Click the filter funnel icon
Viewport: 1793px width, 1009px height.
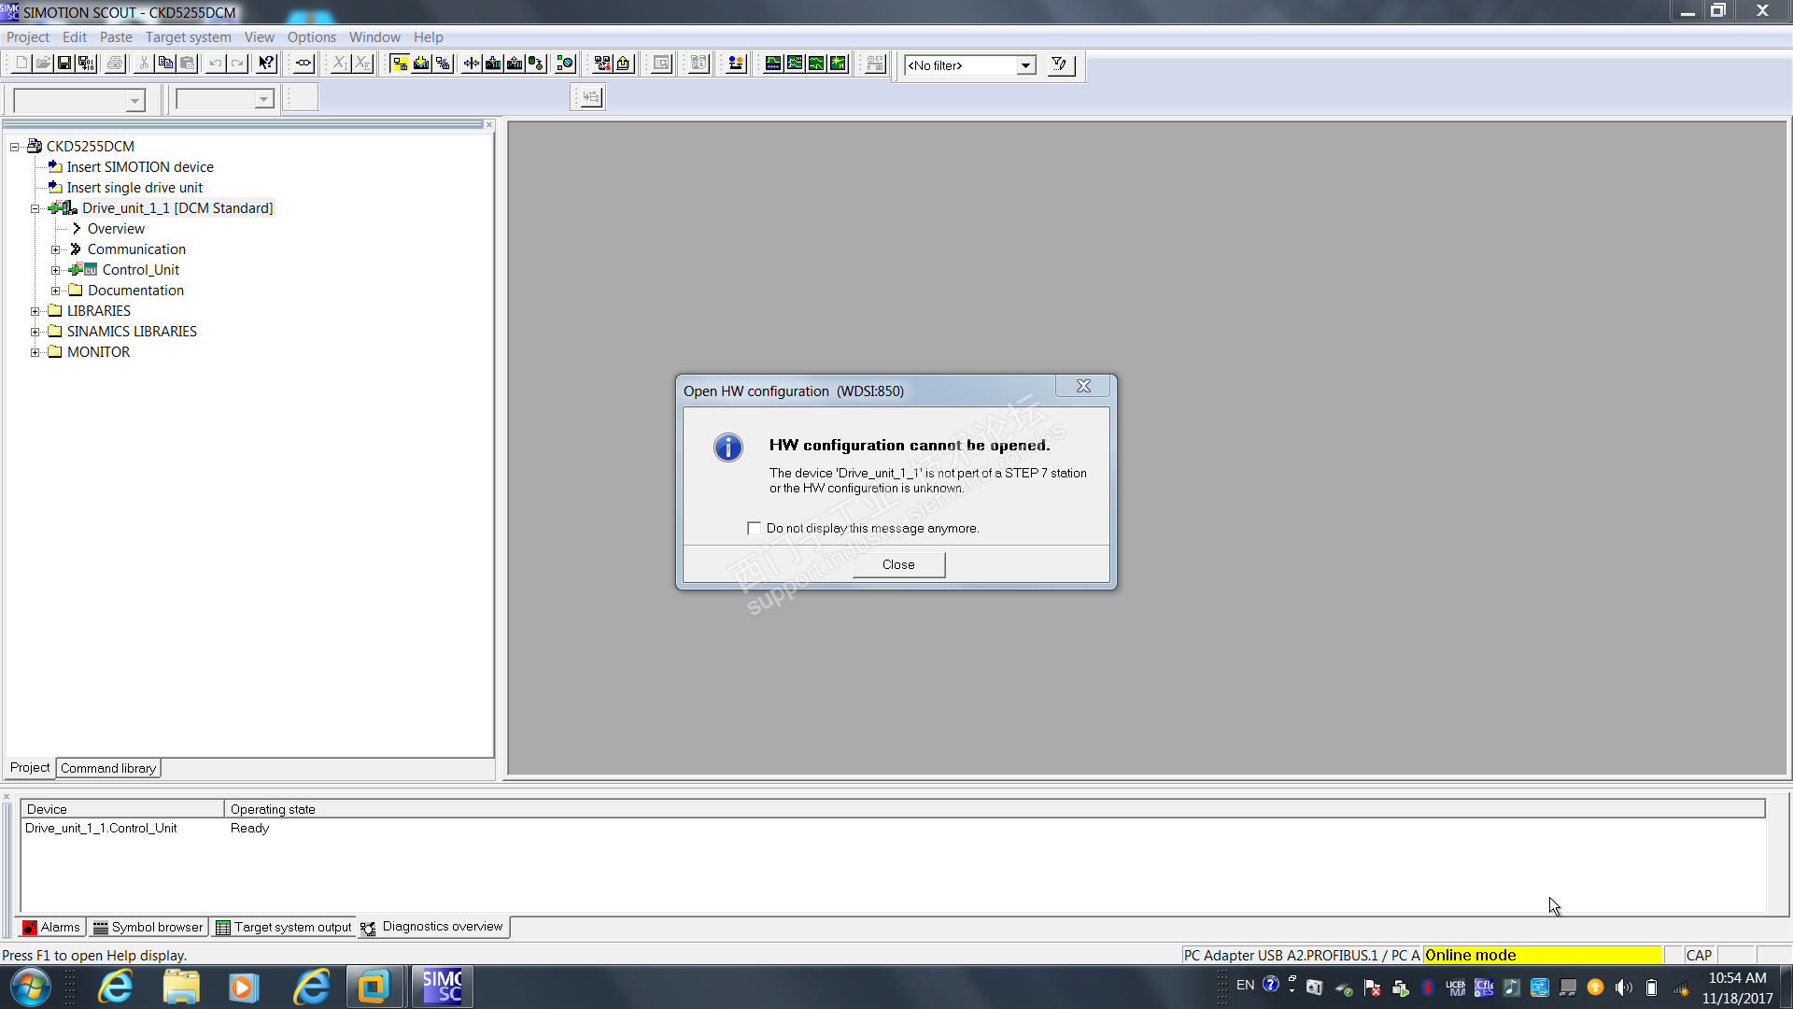1059,64
